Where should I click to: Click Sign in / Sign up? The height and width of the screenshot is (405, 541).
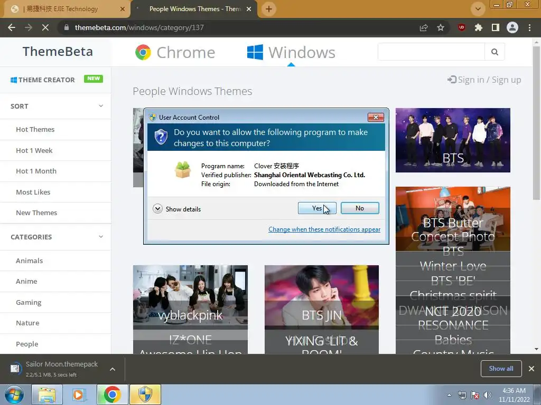(484, 80)
